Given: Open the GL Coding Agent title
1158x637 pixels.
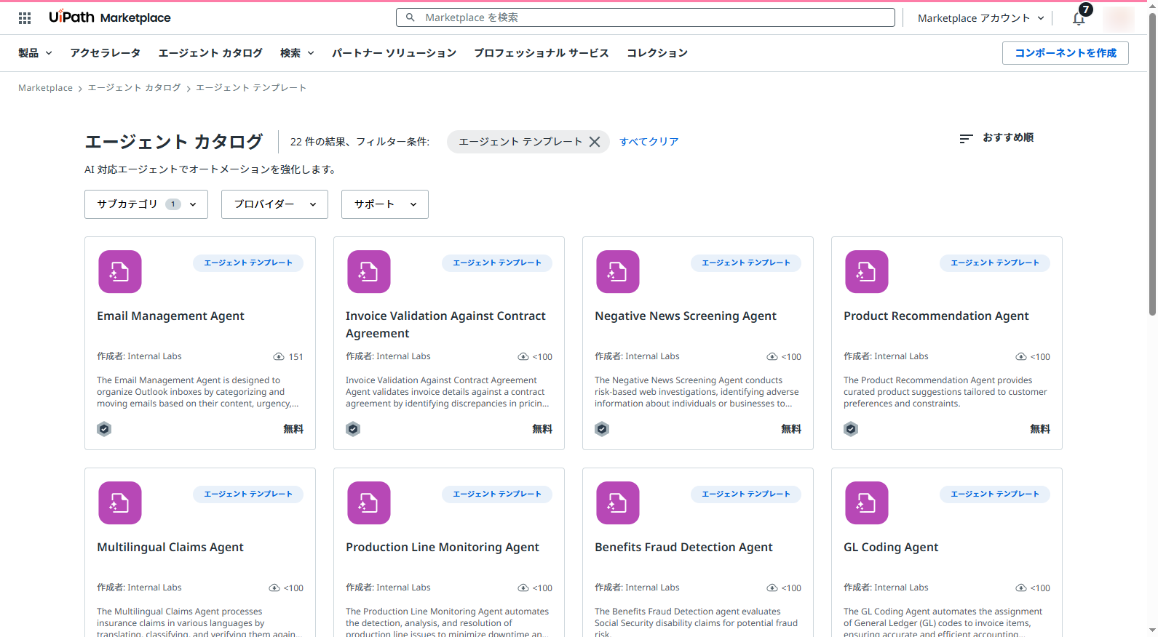Looking at the screenshot, I should tap(891, 547).
